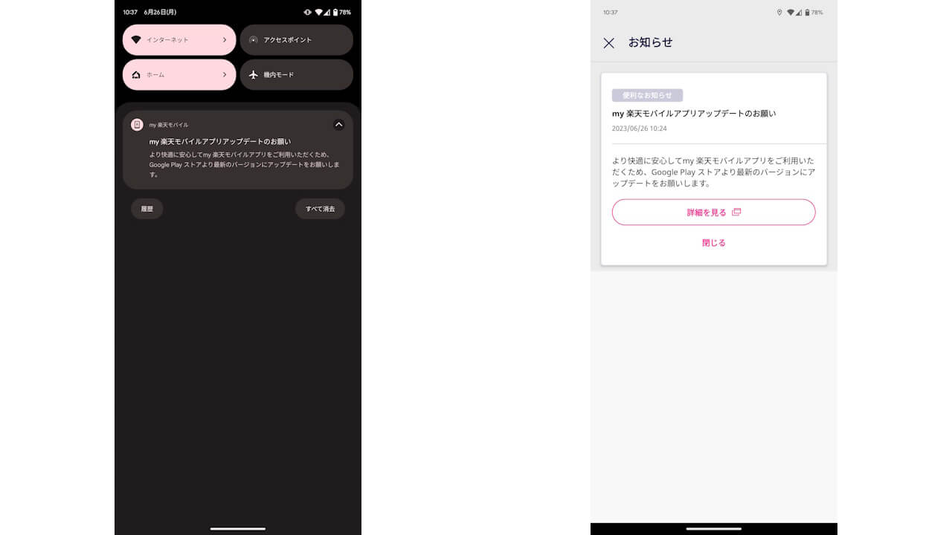Disable the ホーム quick settings tile
Image resolution: width=952 pixels, height=535 pixels.
(x=171, y=74)
